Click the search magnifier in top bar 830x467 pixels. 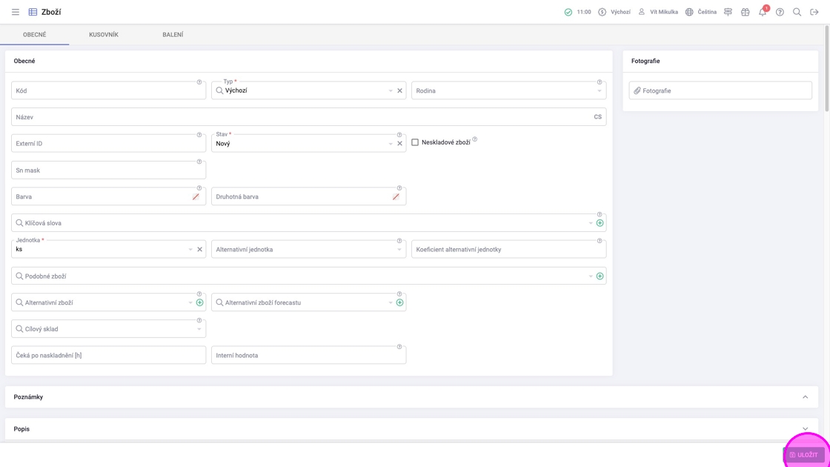click(x=797, y=12)
